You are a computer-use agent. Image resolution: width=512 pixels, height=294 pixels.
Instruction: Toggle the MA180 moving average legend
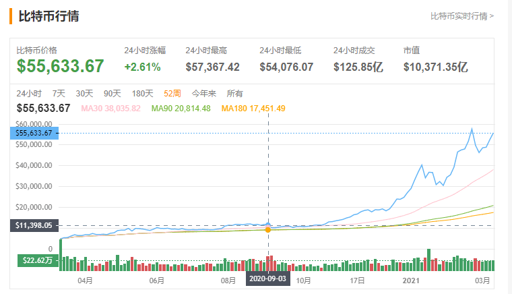[253, 108]
